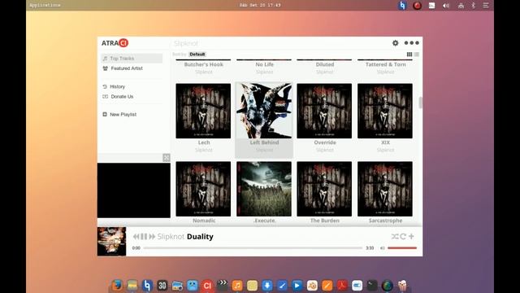Click the track list scrollbar
The image size is (520, 293).
(420, 103)
